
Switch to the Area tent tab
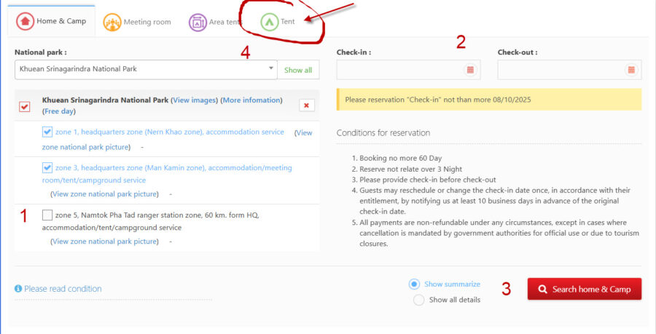tap(214, 22)
